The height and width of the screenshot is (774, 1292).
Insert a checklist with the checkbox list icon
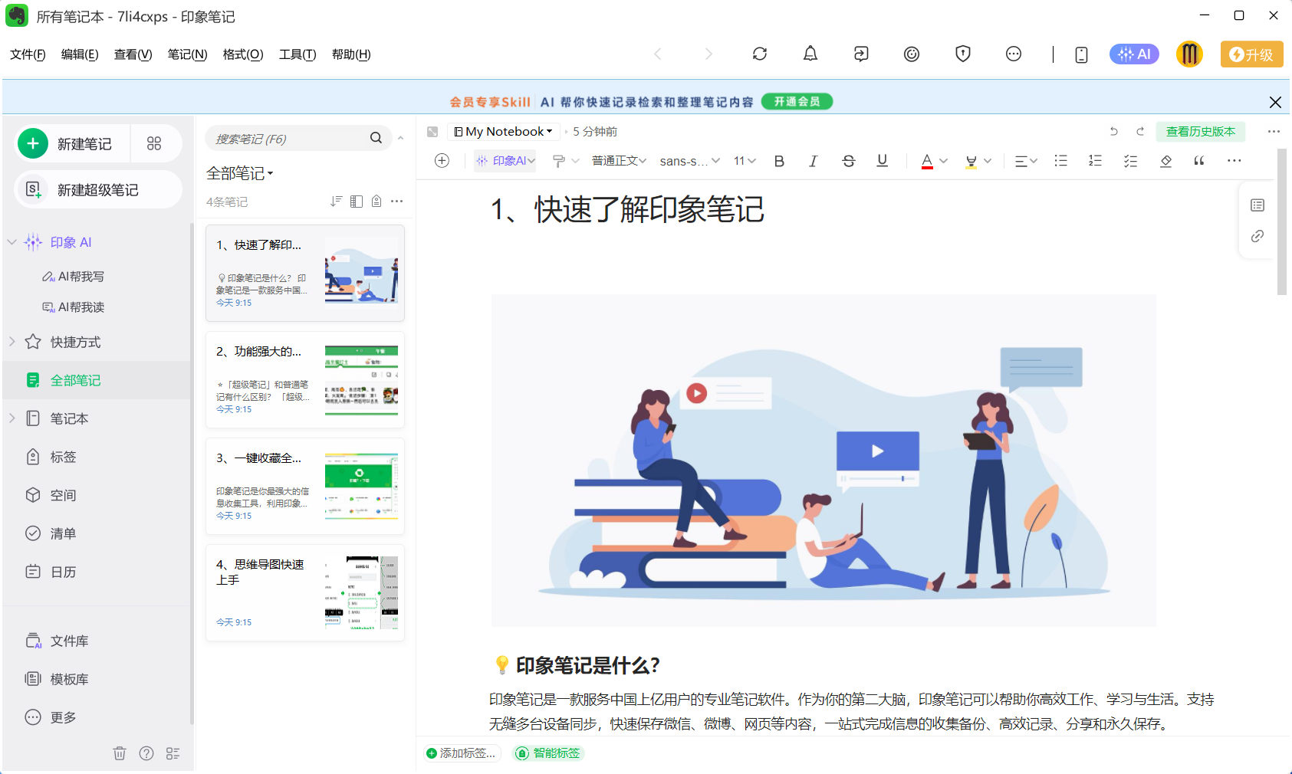(x=1130, y=161)
